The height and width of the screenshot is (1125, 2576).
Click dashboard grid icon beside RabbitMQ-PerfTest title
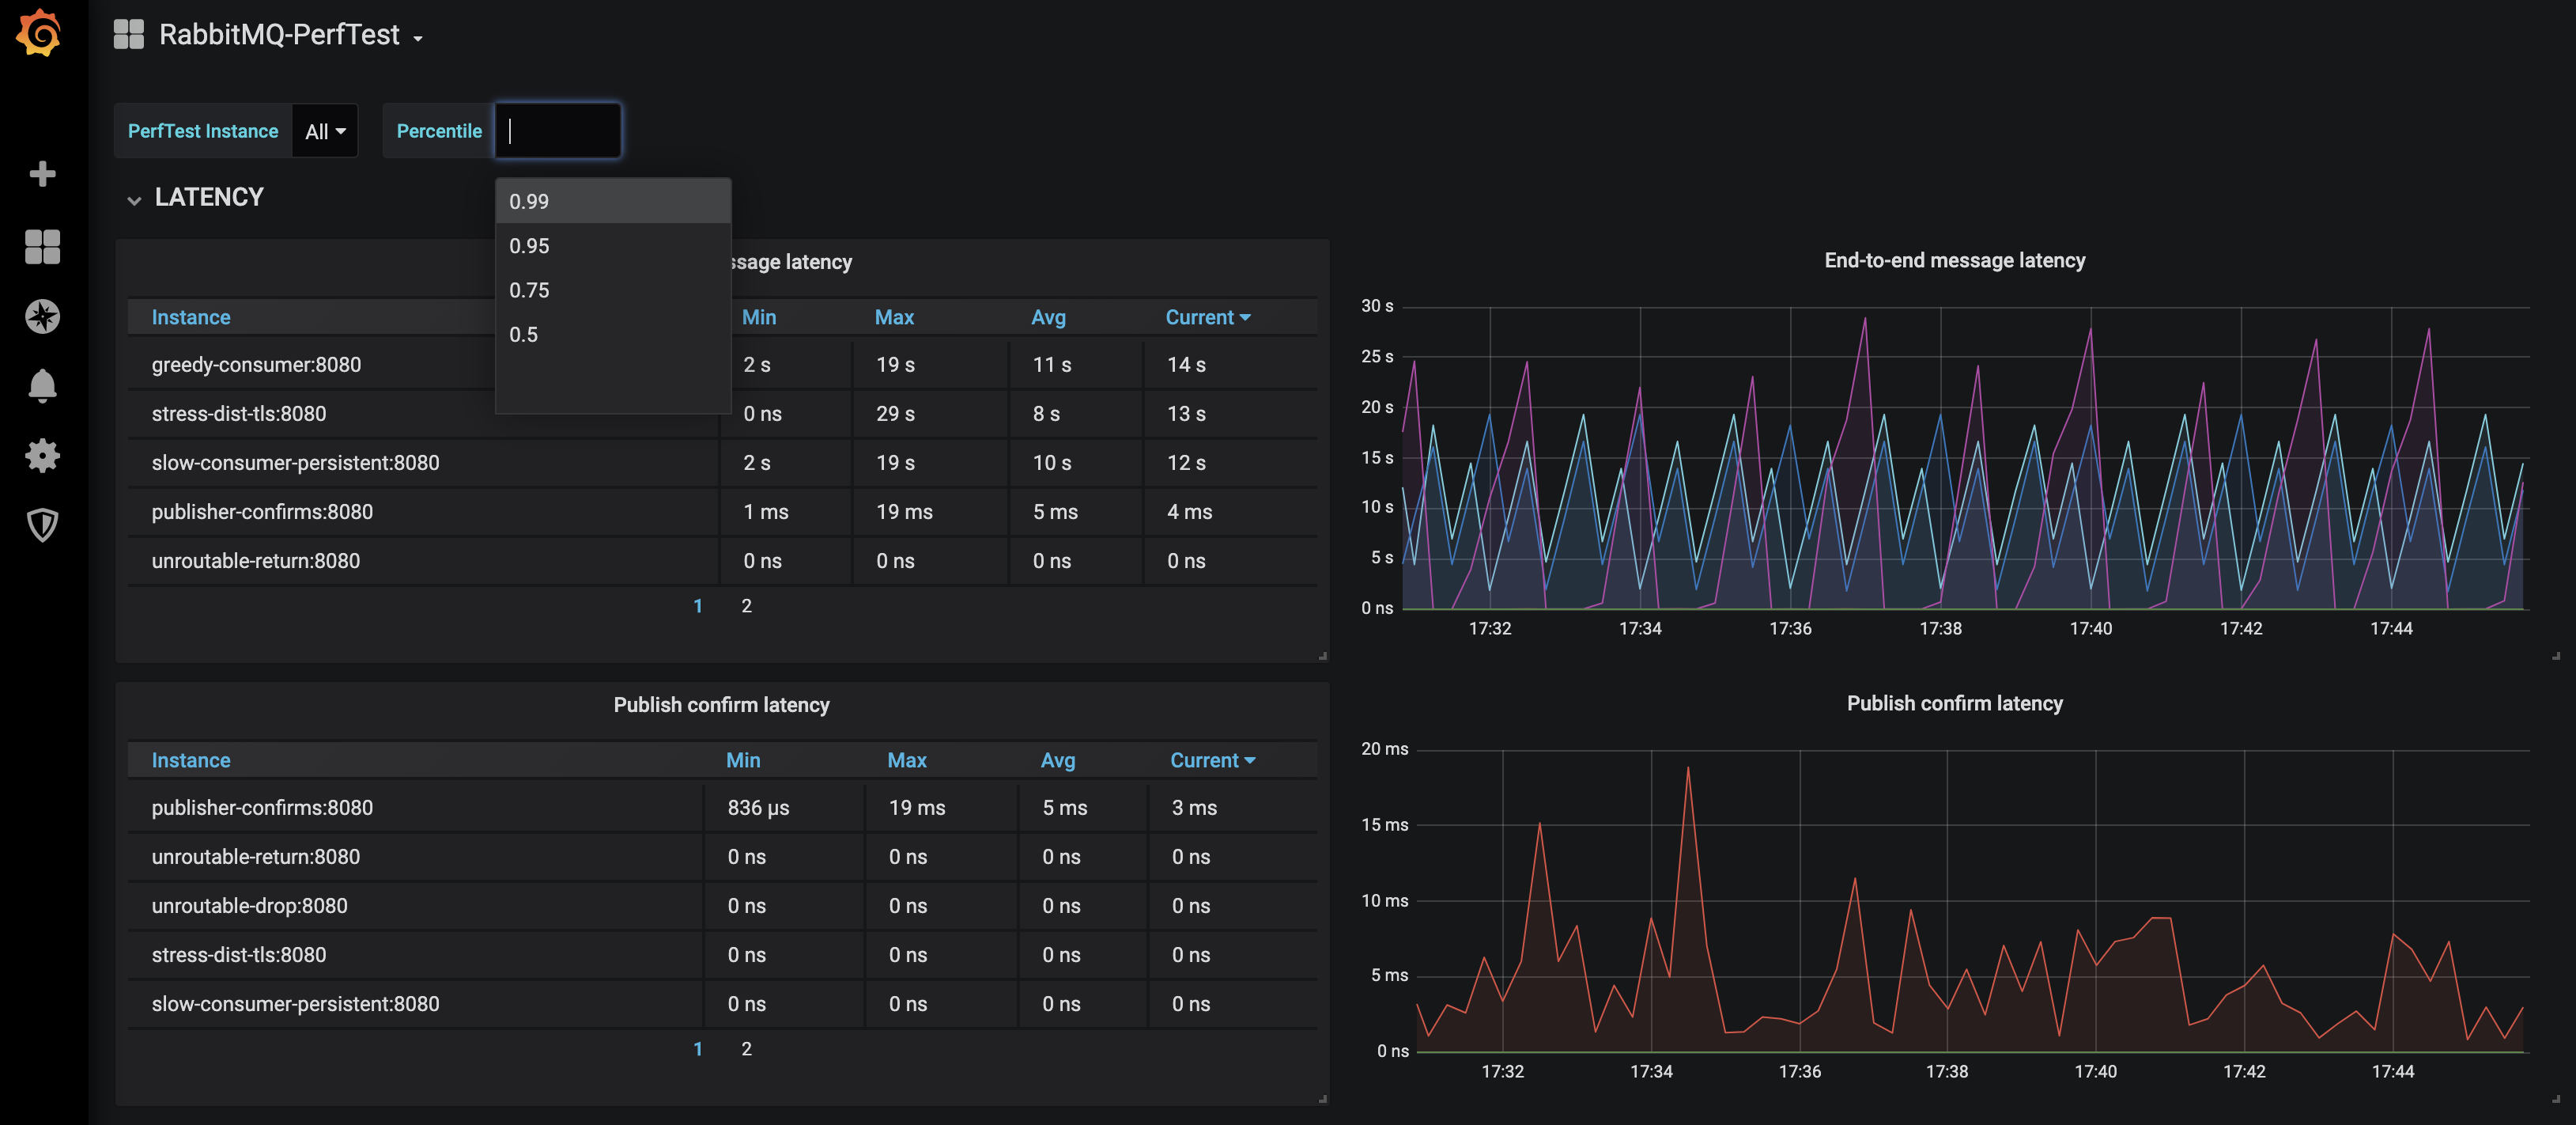(x=129, y=35)
